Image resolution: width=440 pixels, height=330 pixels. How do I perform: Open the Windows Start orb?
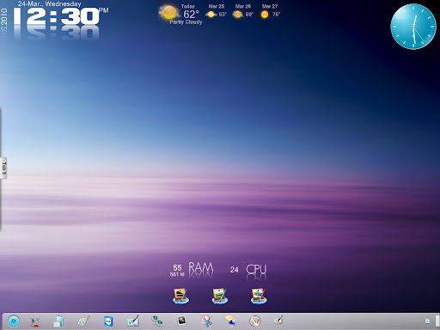tap(14, 321)
